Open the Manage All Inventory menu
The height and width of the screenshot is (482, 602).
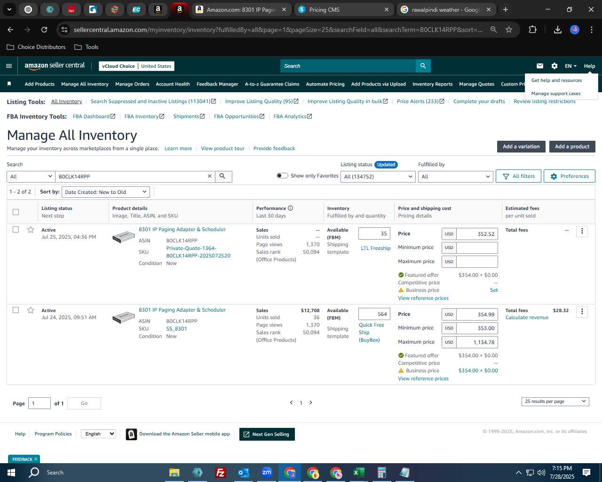tap(85, 84)
